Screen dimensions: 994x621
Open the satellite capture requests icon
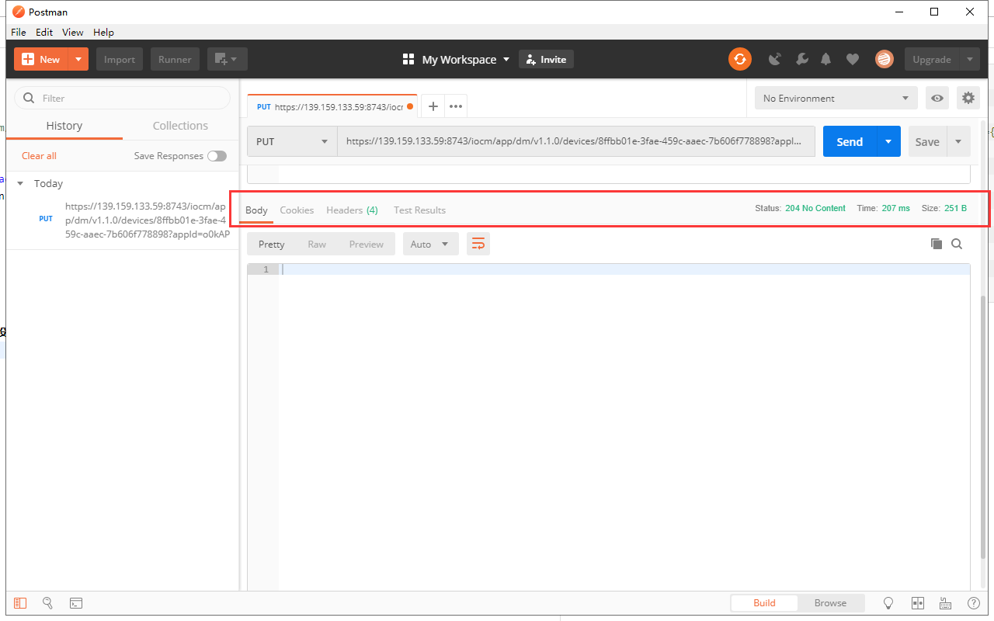pos(775,59)
